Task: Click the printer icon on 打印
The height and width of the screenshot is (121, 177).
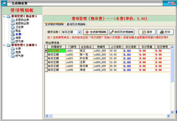Action: pos(162,32)
